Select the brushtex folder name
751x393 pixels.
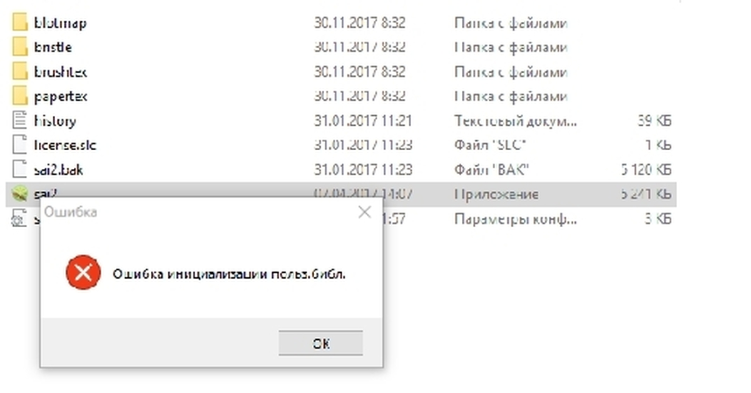tap(60, 72)
